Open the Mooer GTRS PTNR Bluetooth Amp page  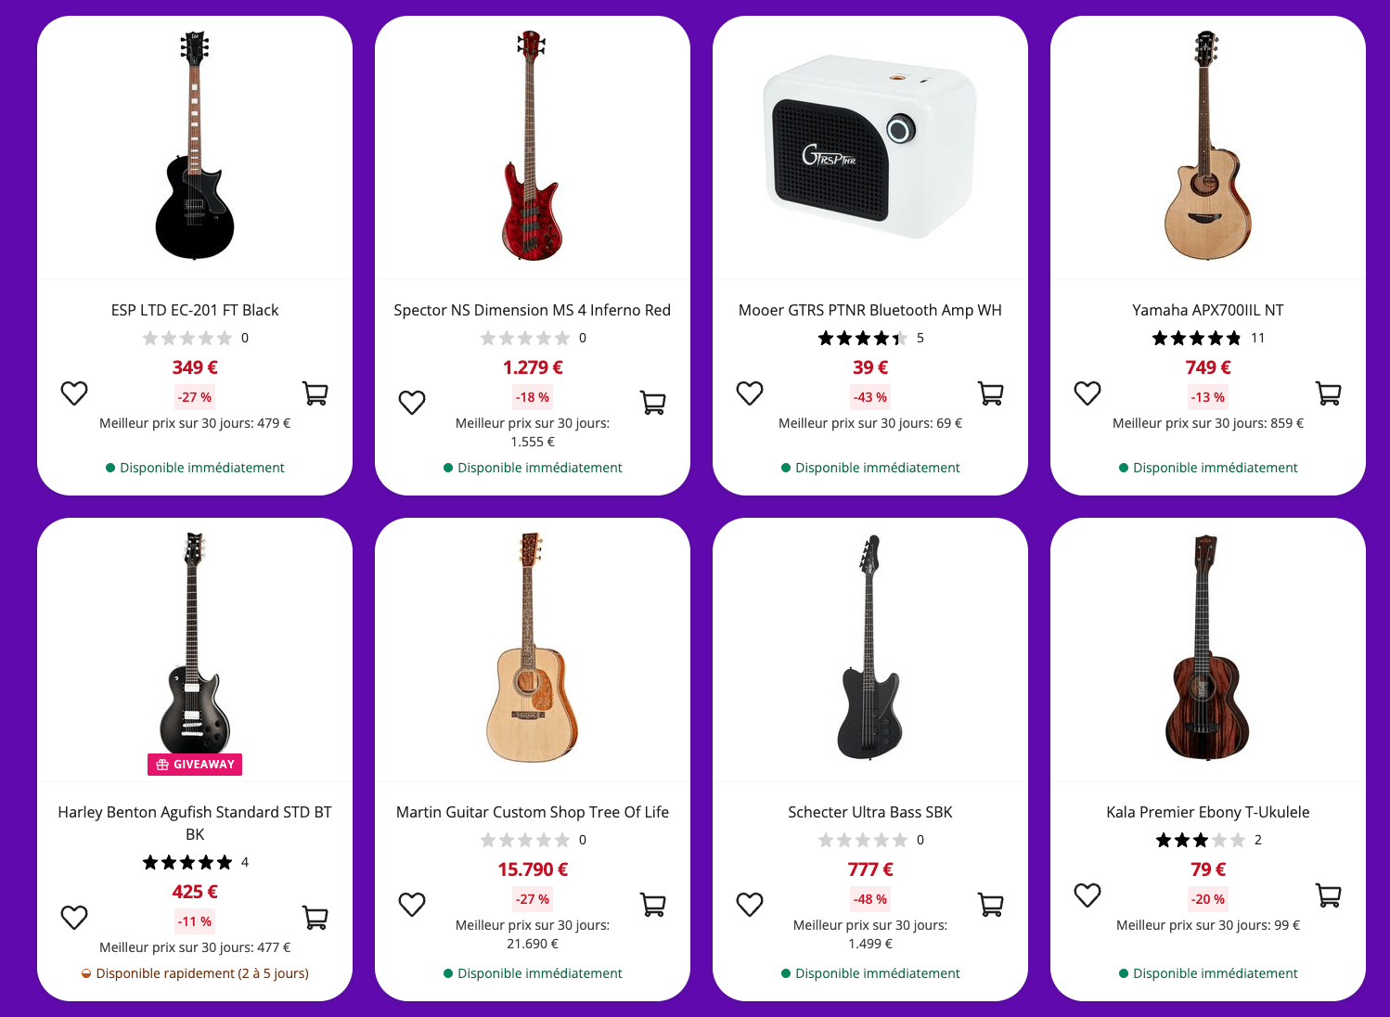[x=869, y=310]
